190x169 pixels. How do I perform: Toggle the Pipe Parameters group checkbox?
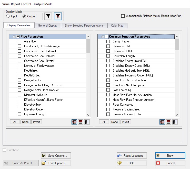[x=18, y=37]
